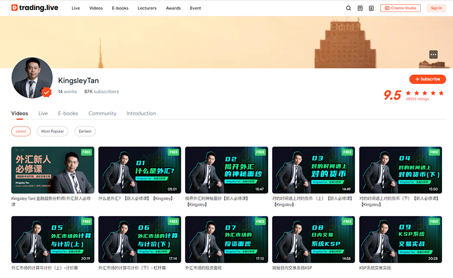The height and width of the screenshot is (278, 453).
Task: Click the five-star rating icons
Action: [x=424, y=93]
